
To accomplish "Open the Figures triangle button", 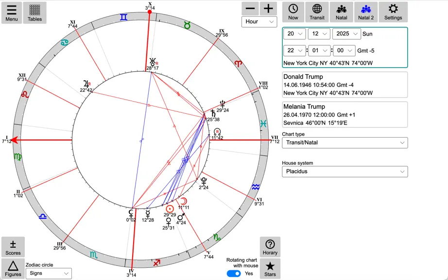I will 13,269.
